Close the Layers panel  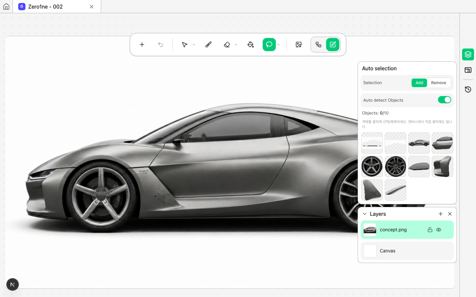point(450,214)
